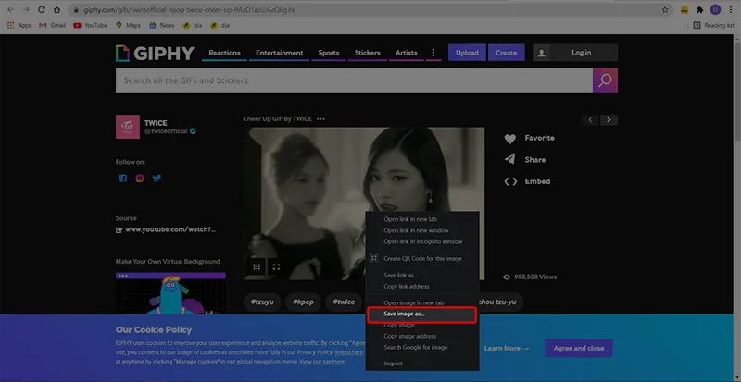Click the virtual background promo thumbnail
The image size is (741, 382).
pyautogui.click(x=170, y=293)
